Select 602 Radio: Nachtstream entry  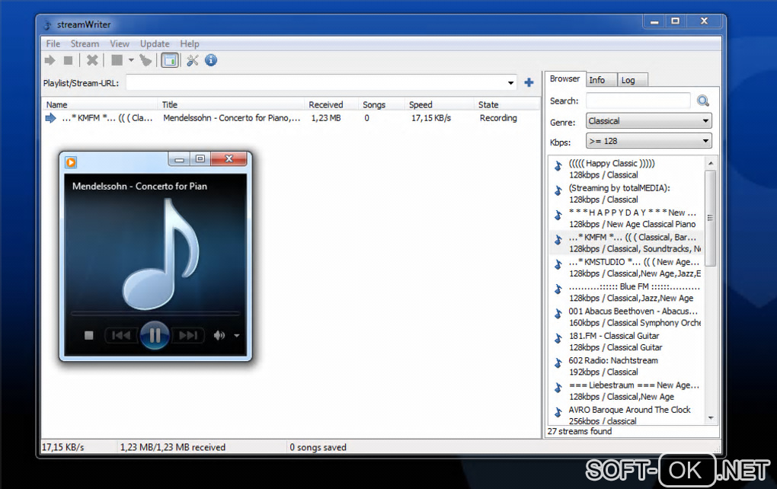pyautogui.click(x=626, y=366)
